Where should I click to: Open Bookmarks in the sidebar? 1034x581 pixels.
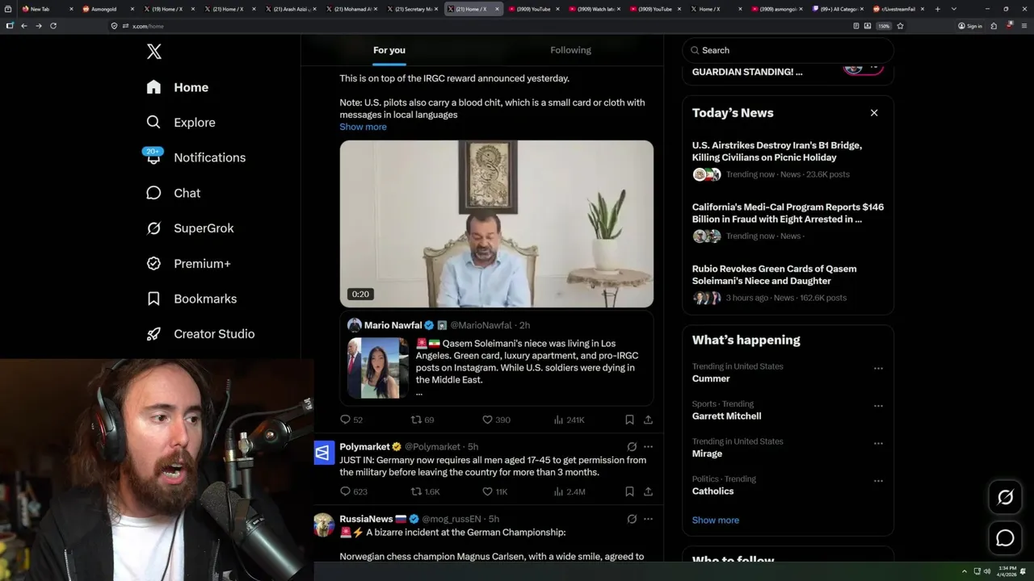[191, 299]
